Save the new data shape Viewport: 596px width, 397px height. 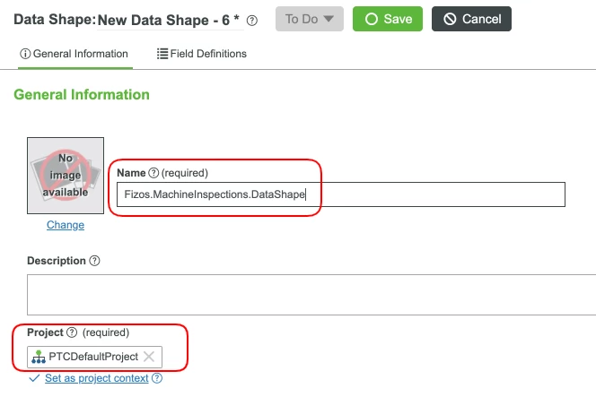387,19
